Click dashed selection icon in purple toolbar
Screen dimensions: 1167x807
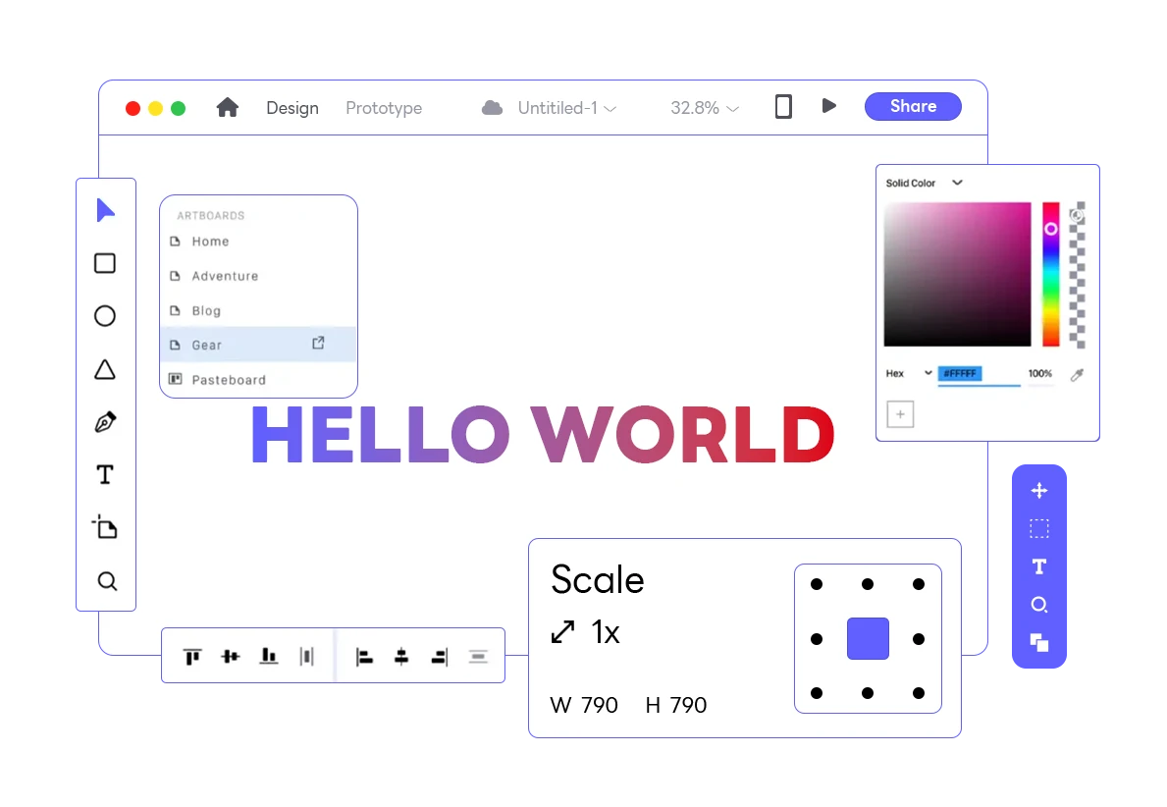(1039, 528)
